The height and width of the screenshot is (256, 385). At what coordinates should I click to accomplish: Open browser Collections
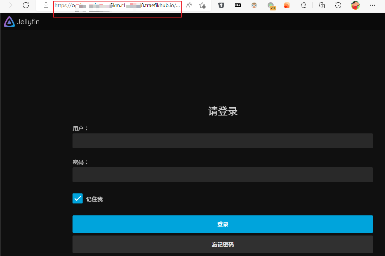coord(322,5)
